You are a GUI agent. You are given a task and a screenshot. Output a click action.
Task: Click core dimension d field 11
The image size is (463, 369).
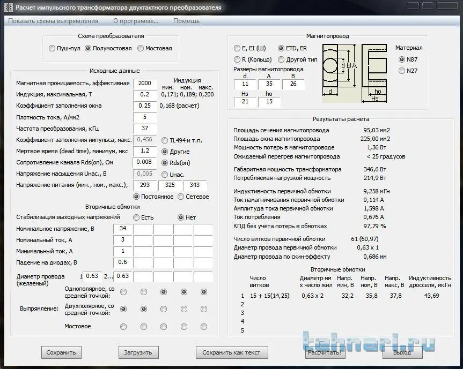[x=245, y=84]
